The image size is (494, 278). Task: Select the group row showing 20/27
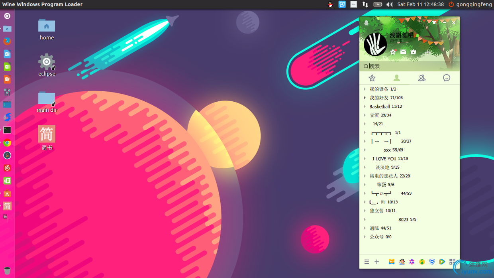pos(410,141)
